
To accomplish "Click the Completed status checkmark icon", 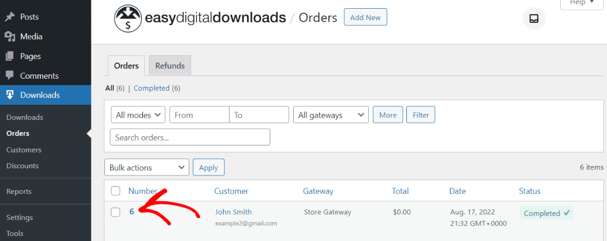I will pyautogui.click(x=567, y=213).
